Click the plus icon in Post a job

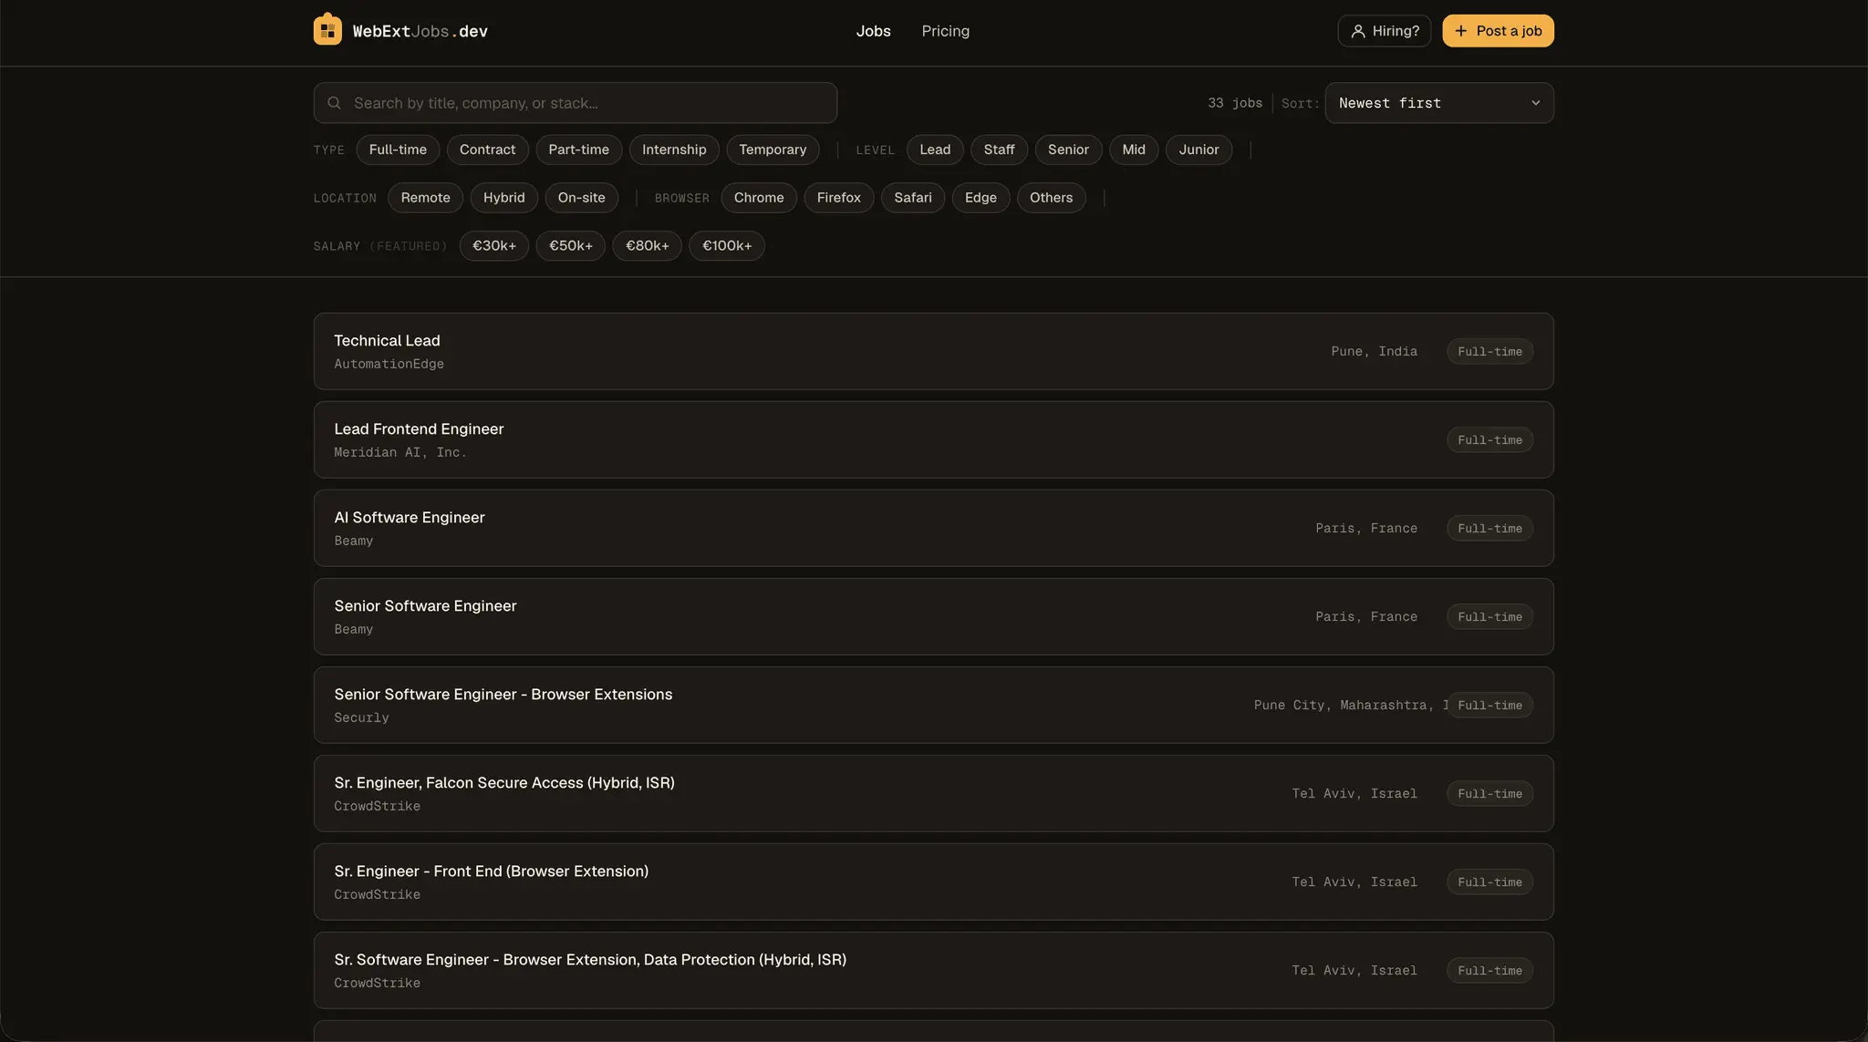(x=1461, y=31)
